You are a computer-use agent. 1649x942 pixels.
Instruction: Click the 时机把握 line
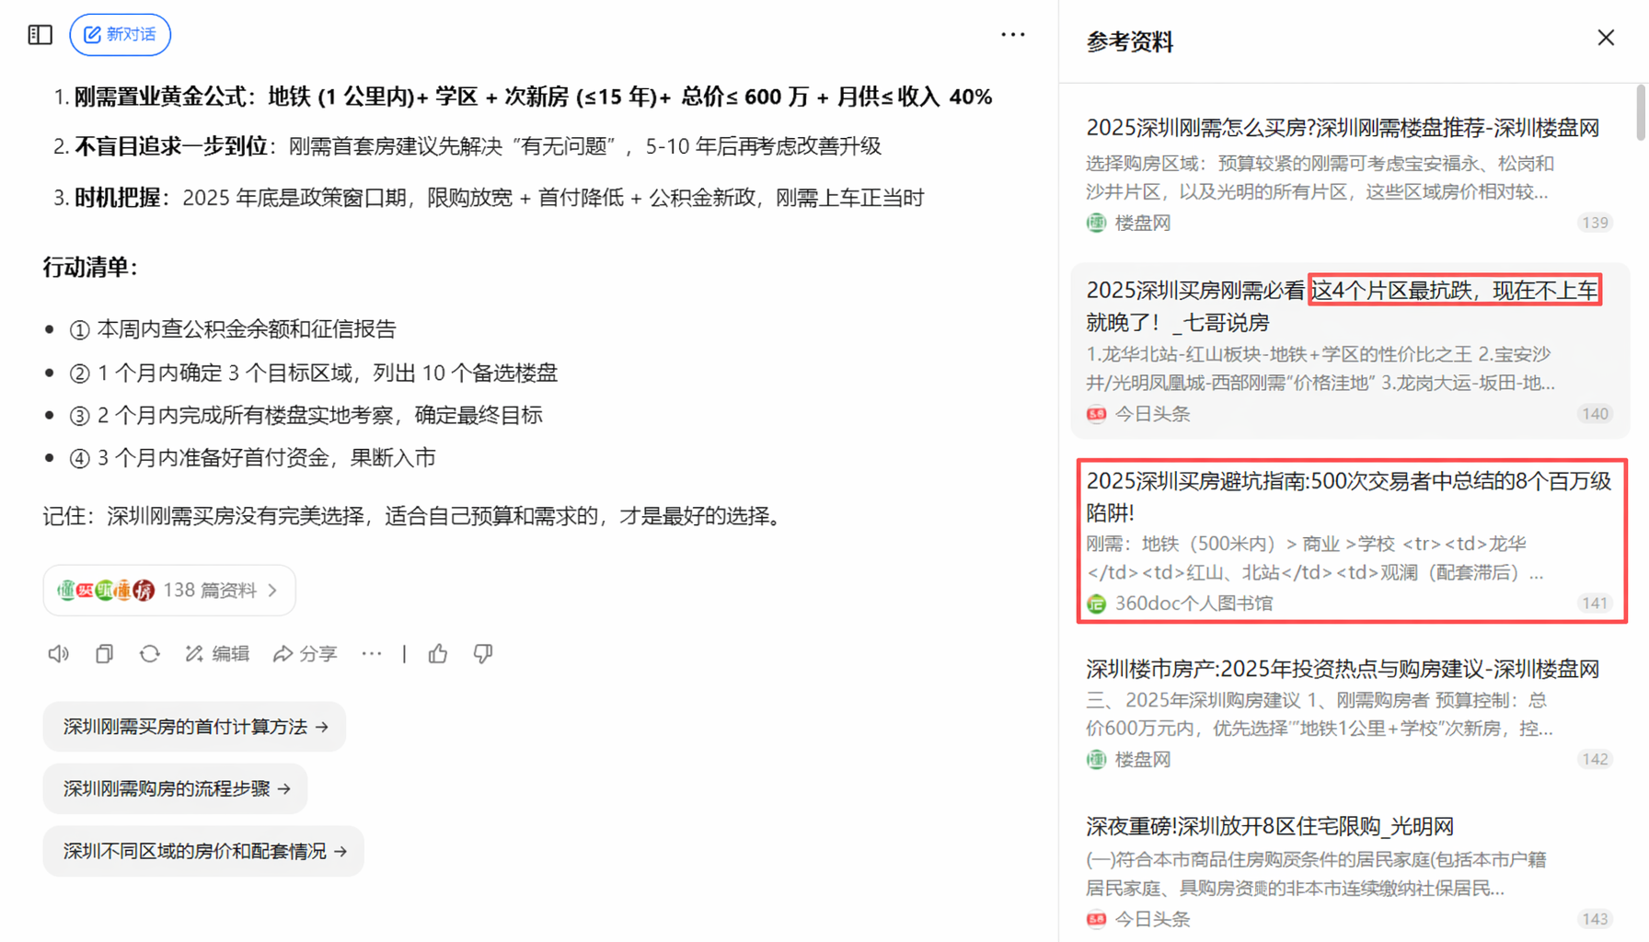(x=499, y=198)
